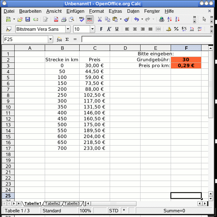Toggle underline formatting
The height and width of the screenshot is (217, 217).
pos(117,29)
